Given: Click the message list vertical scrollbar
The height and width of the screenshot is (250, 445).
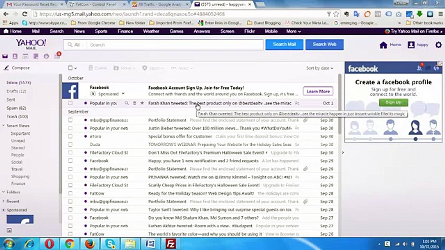Looking at the screenshot, I should click(340, 104).
